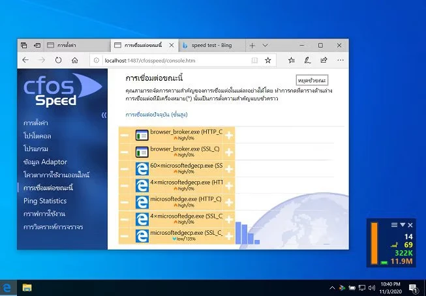Raise priority of microsoftedgecp.exe (SSL_C) low/135% row

[229, 235]
